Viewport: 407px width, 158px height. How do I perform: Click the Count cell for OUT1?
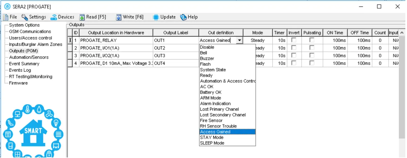pos(380,40)
